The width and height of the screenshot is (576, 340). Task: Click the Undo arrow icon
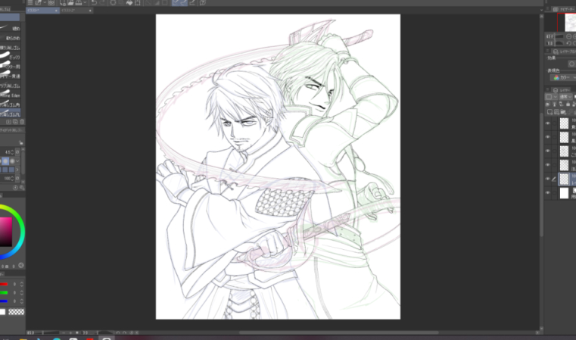(94, 2)
